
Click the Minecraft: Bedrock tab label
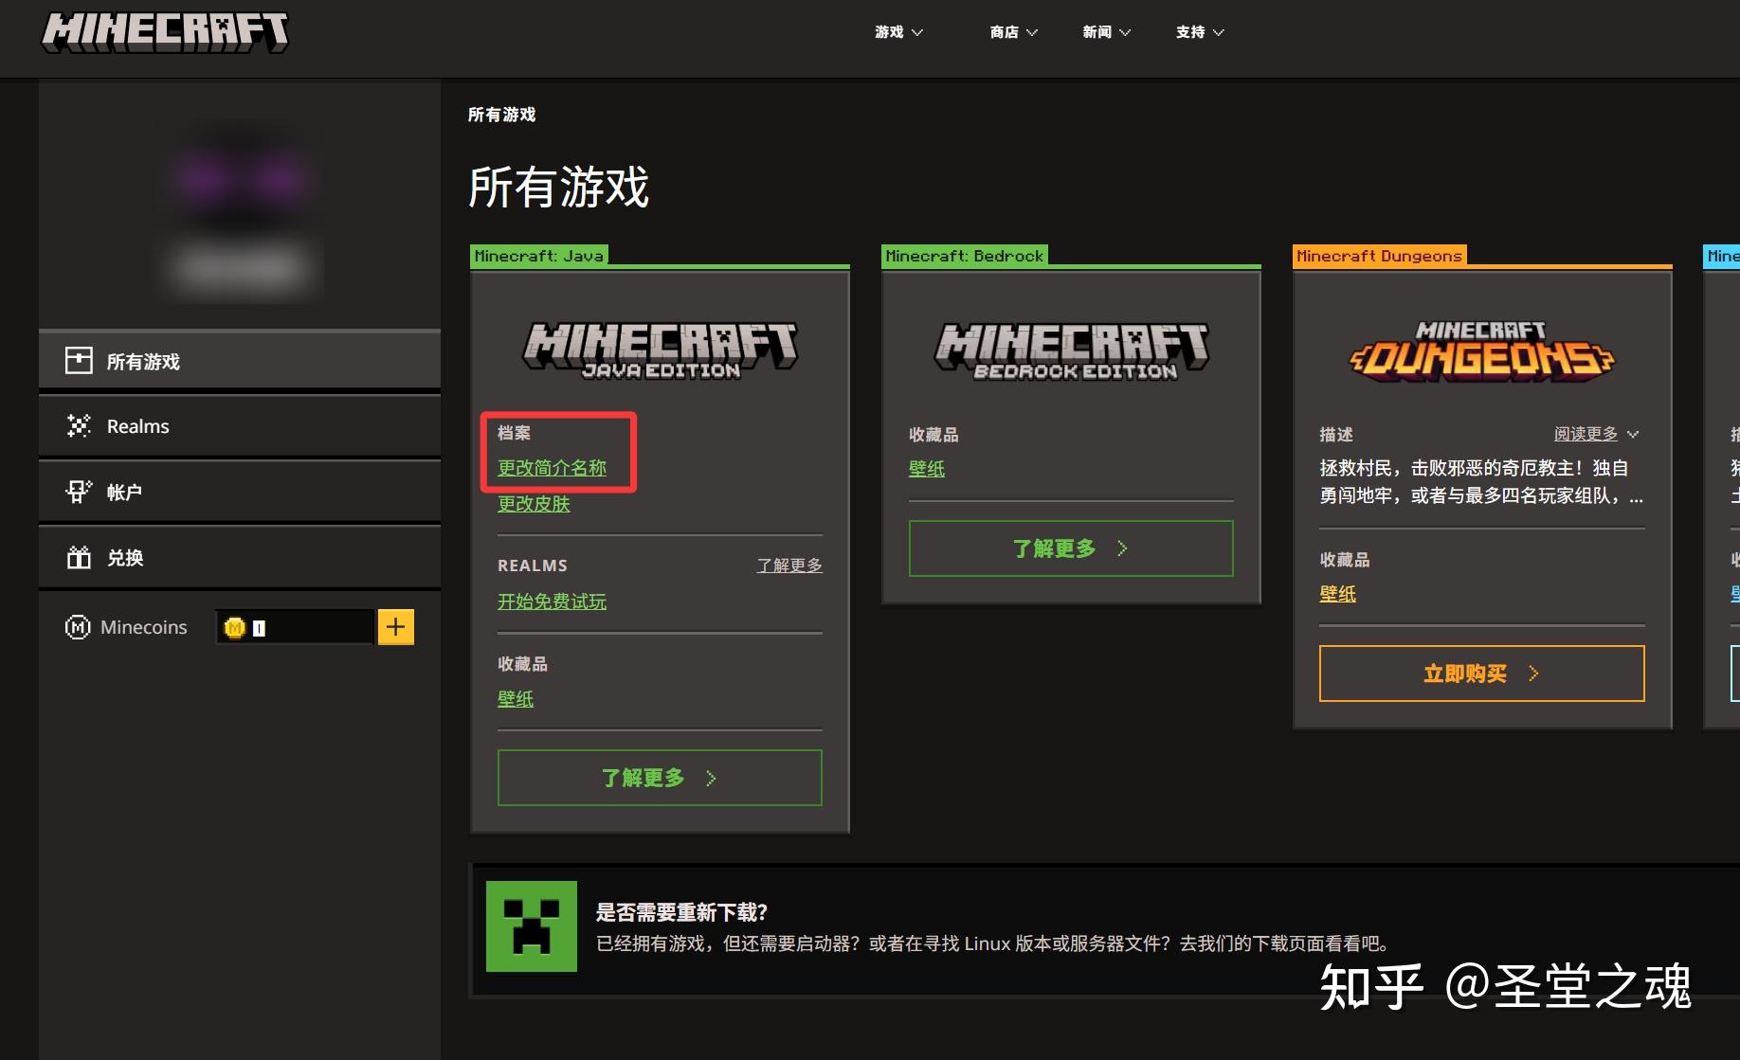[x=964, y=256]
